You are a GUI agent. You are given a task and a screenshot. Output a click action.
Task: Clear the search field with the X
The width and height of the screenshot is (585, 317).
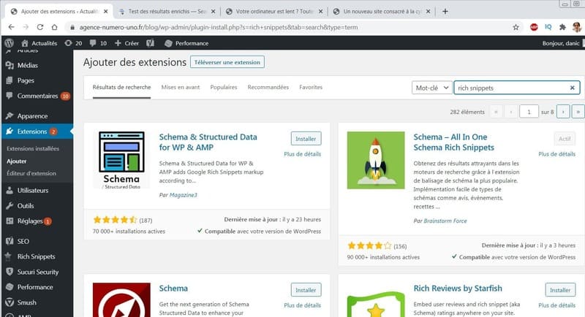(573, 88)
